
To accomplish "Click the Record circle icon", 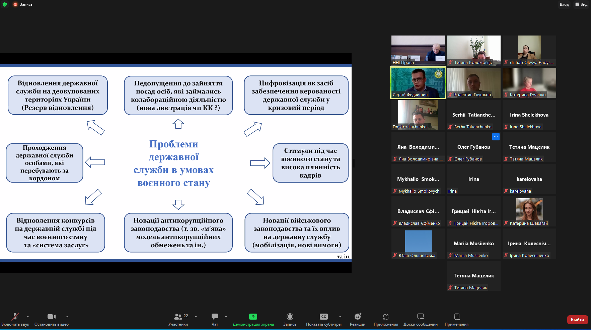I will 290,317.
